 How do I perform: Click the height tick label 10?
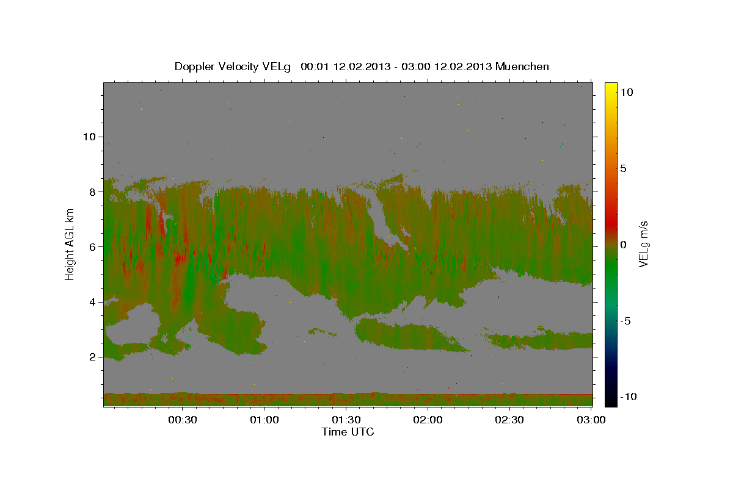[89, 137]
